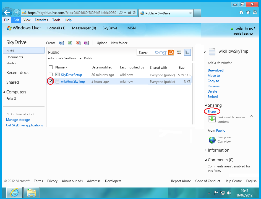
Task: Click the Download link
Action: (216, 70)
